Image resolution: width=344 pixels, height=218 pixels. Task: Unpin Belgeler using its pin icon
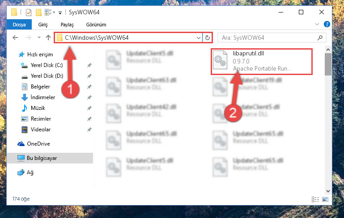(89, 87)
